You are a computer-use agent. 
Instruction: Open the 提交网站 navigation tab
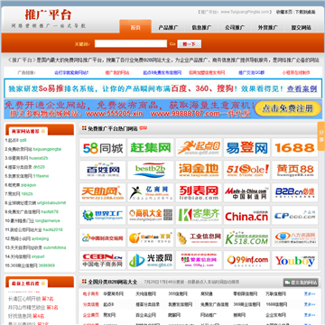point(301,28)
